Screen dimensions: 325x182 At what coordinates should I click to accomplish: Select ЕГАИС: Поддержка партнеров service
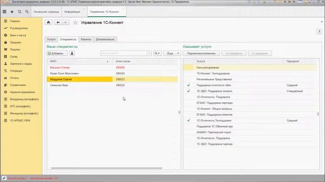click(x=214, y=103)
